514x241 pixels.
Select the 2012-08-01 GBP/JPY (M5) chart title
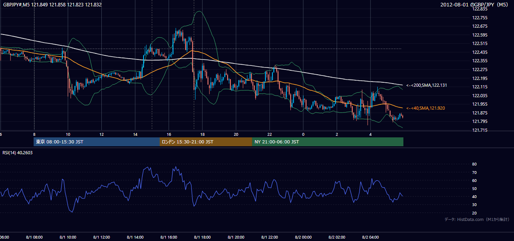pos(475,5)
